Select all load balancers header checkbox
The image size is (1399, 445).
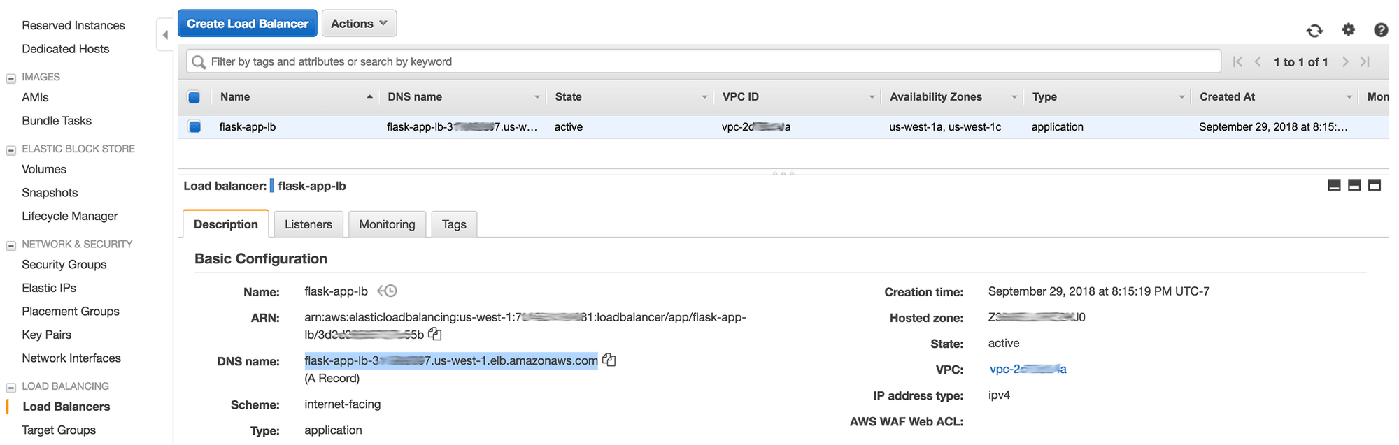click(194, 97)
